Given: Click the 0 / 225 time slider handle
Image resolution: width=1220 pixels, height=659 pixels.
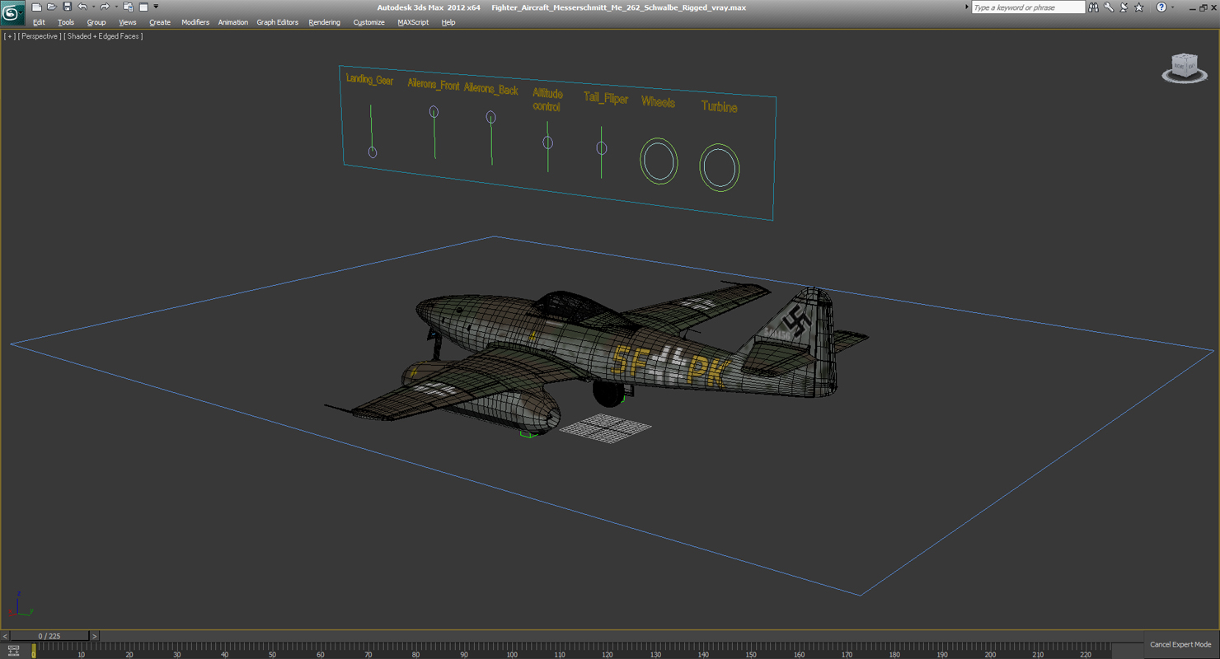Looking at the screenshot, I should [x=49, y=636].
